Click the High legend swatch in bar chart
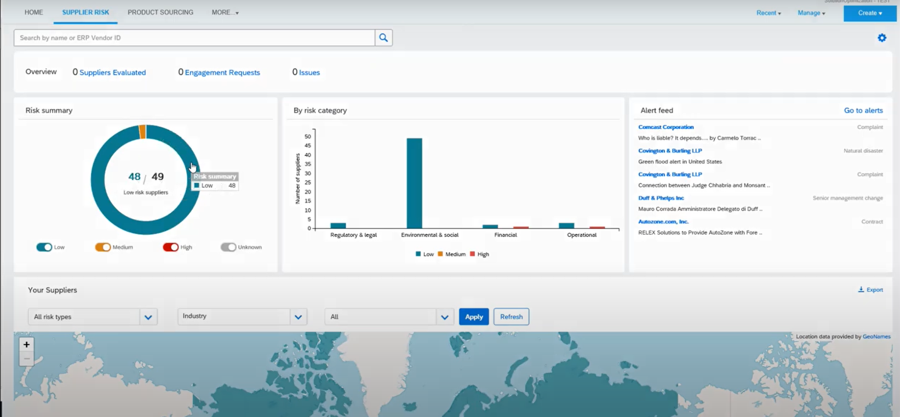The width and height of the screenshot is (900, 417). click(472, 254)
